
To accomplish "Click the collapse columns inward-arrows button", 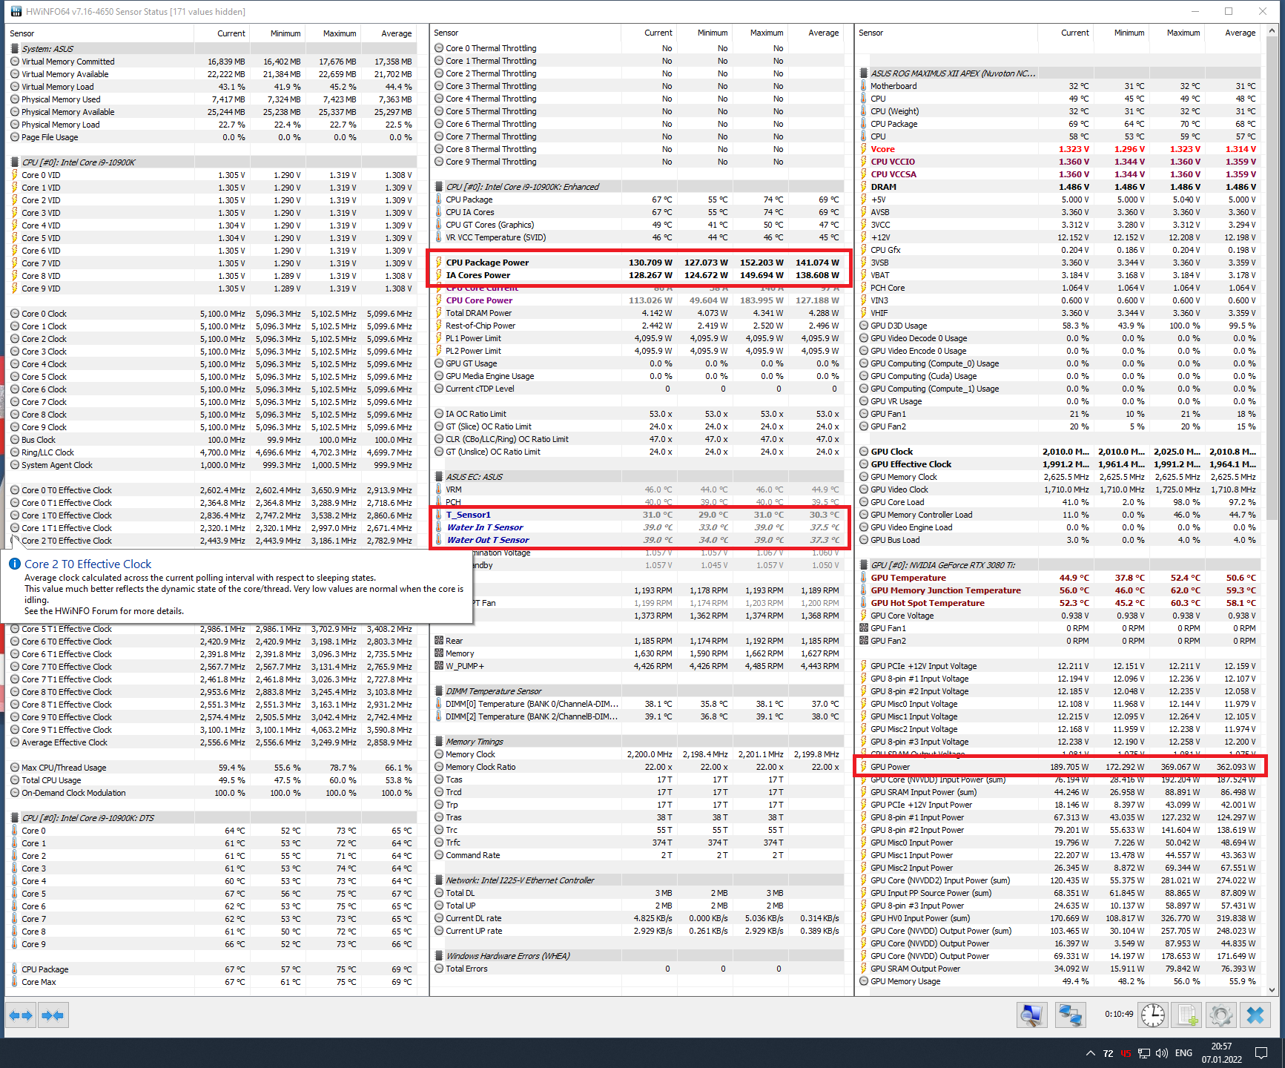I will [x=53, y=1015].
